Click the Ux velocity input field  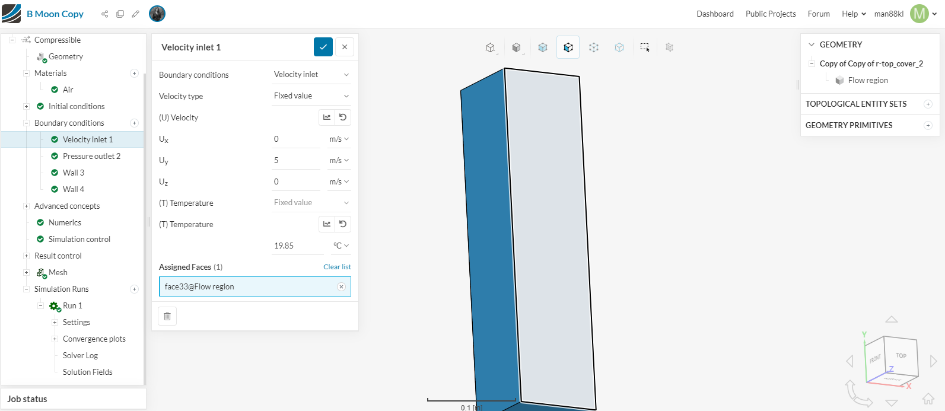(x=297, y=139)
